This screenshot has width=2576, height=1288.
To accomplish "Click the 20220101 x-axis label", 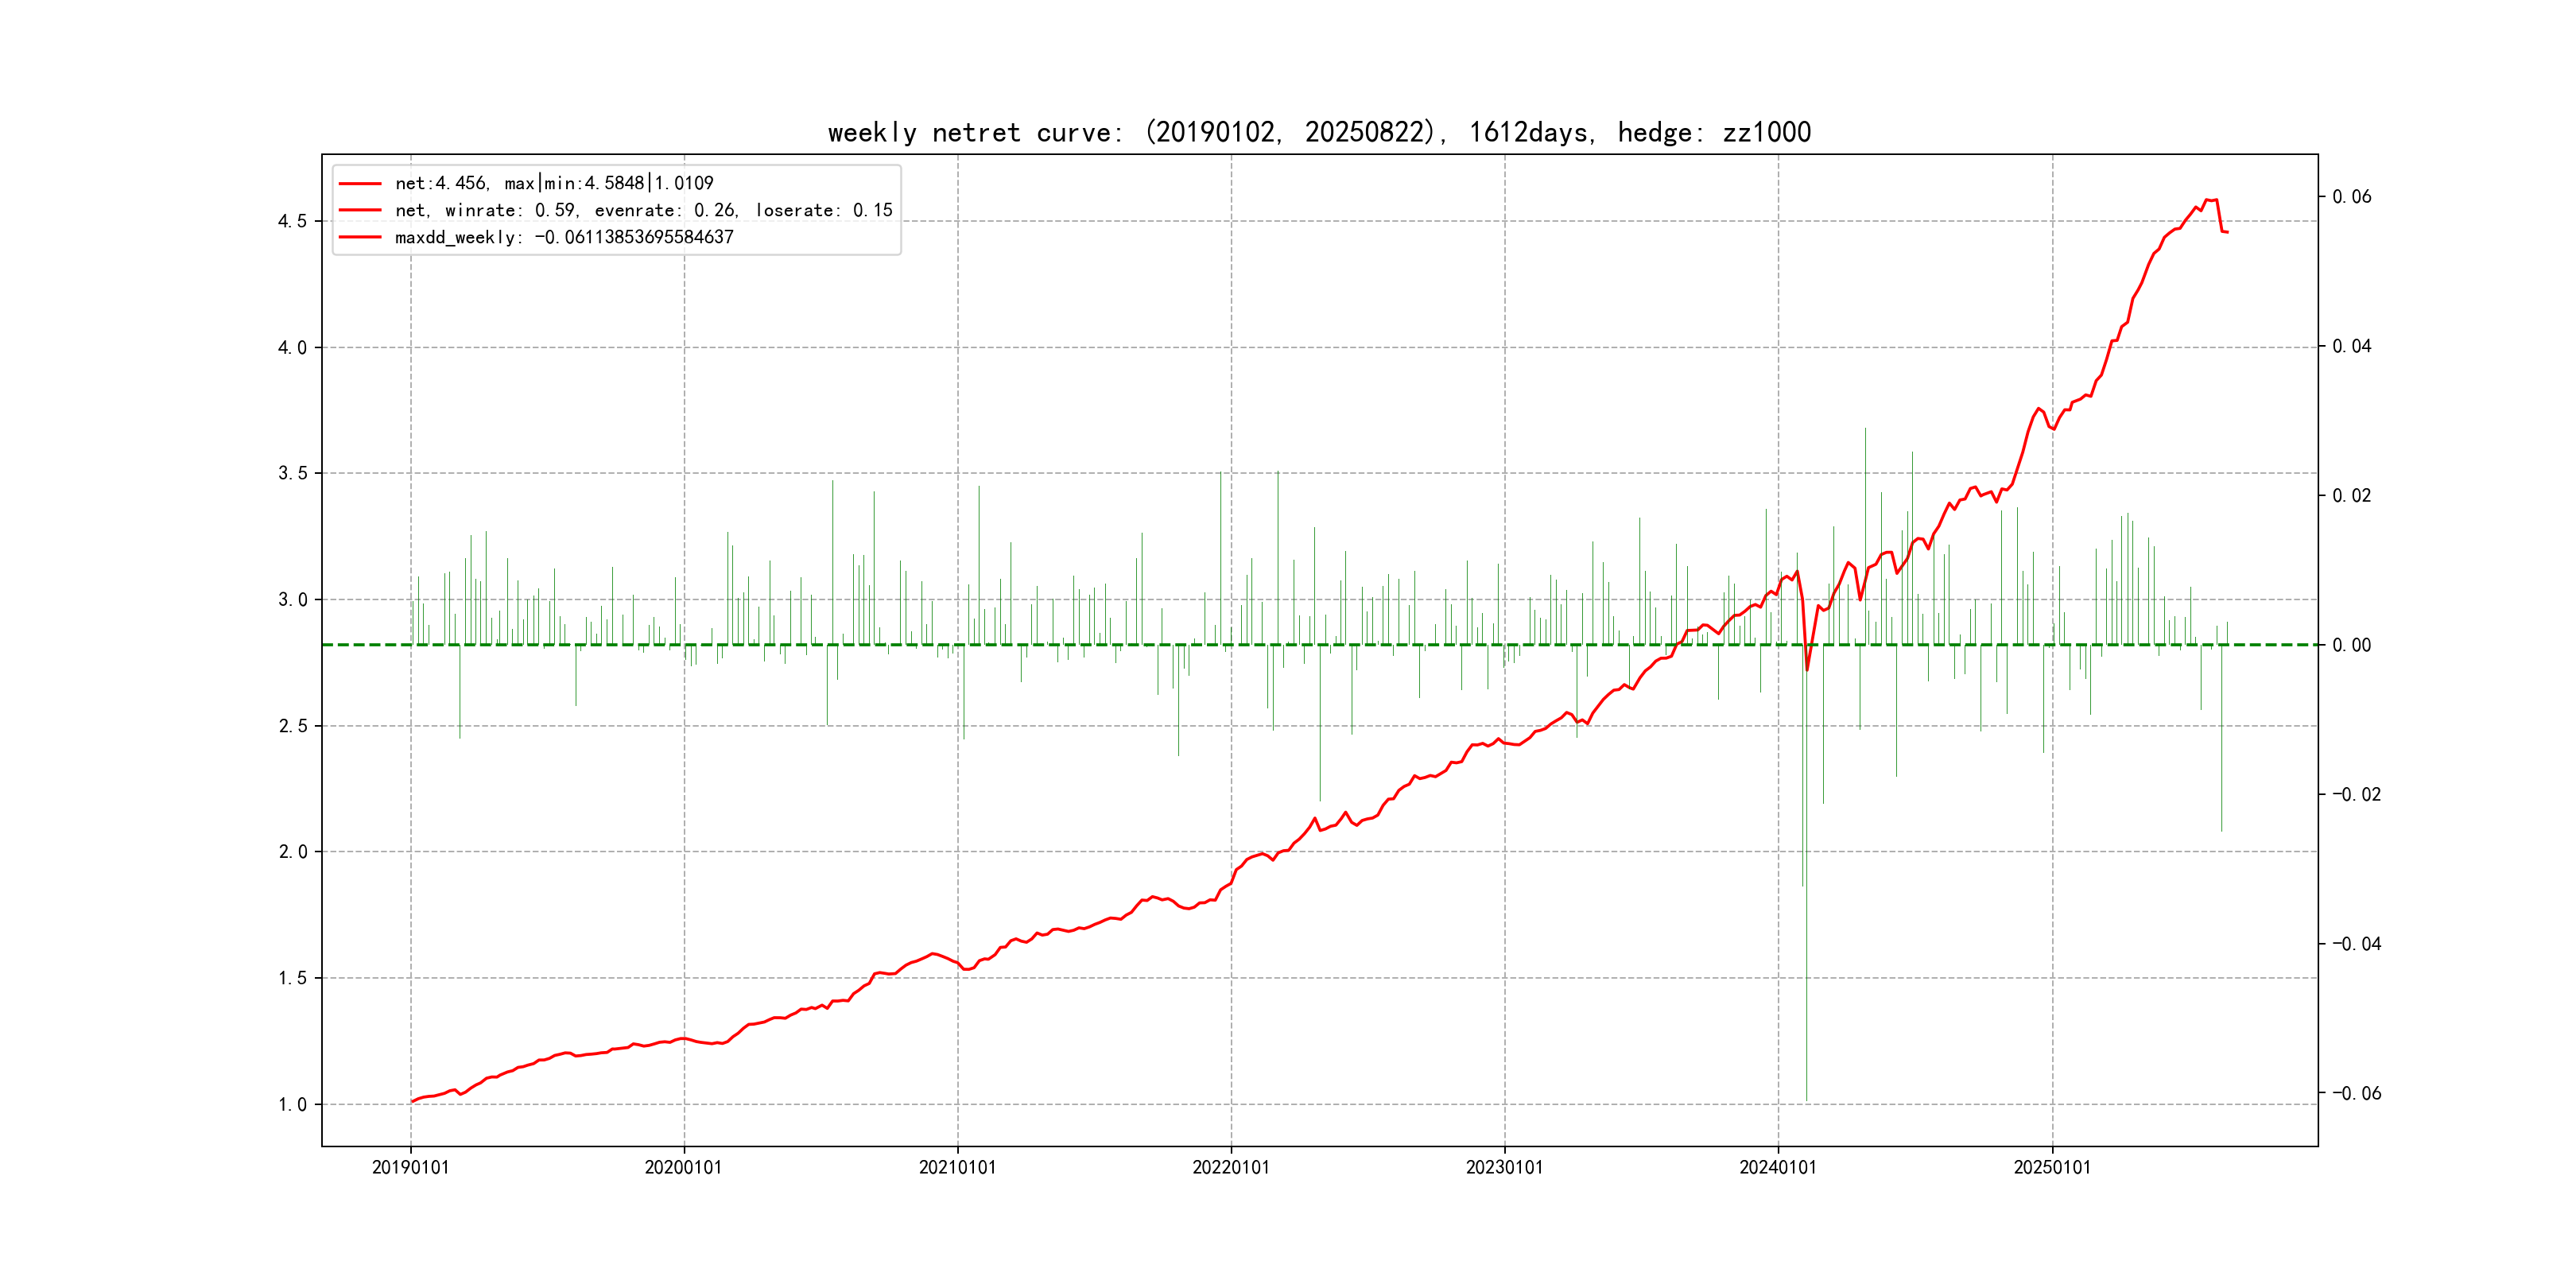I will click(1230, 1167).
